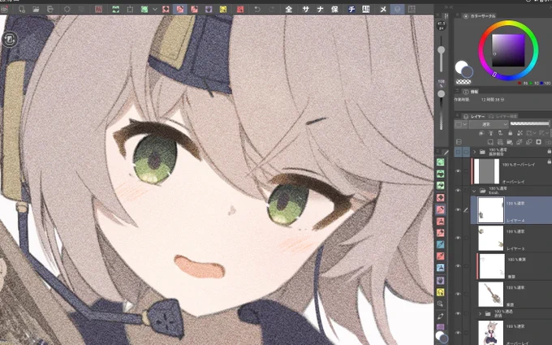Image resolution: width=552 pixels, height=345 pixels.
Task: Click inside the purple color square
Action: point(508,50)
